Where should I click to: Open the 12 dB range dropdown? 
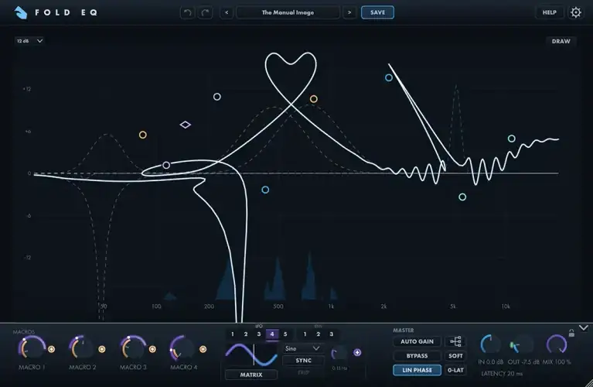[x=29, y=41]
